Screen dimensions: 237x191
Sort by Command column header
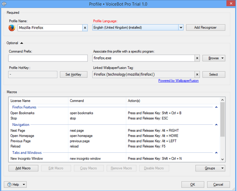click(x=97, y=101)
